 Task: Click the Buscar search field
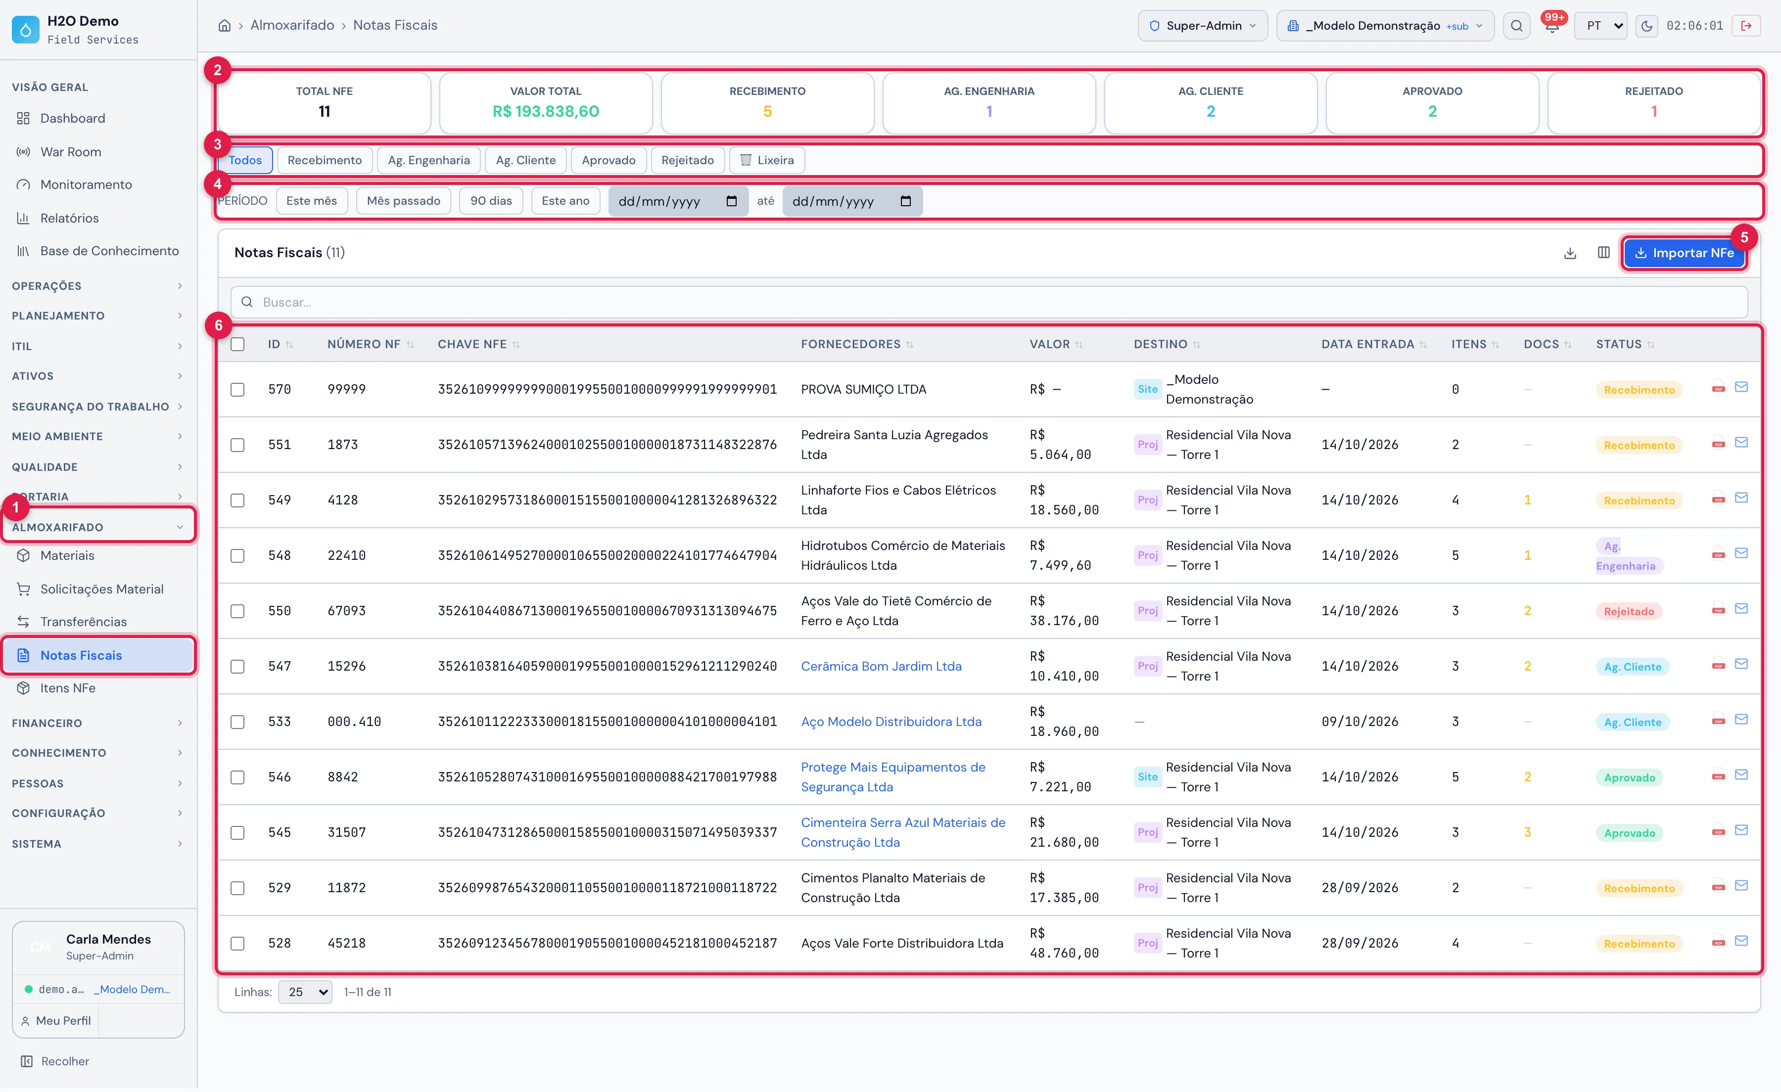coord(989,302)
